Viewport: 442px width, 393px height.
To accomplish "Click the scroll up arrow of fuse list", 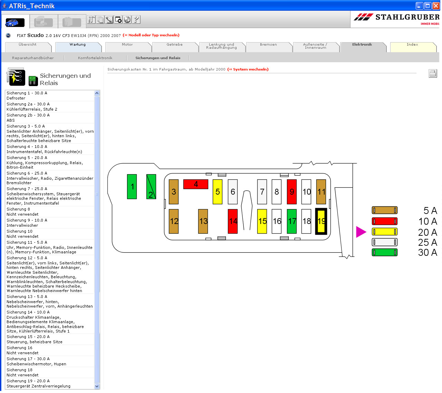I will tap(97, 93).
